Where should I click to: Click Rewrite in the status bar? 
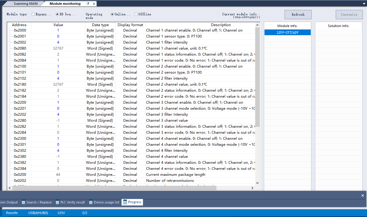point(12,213)
